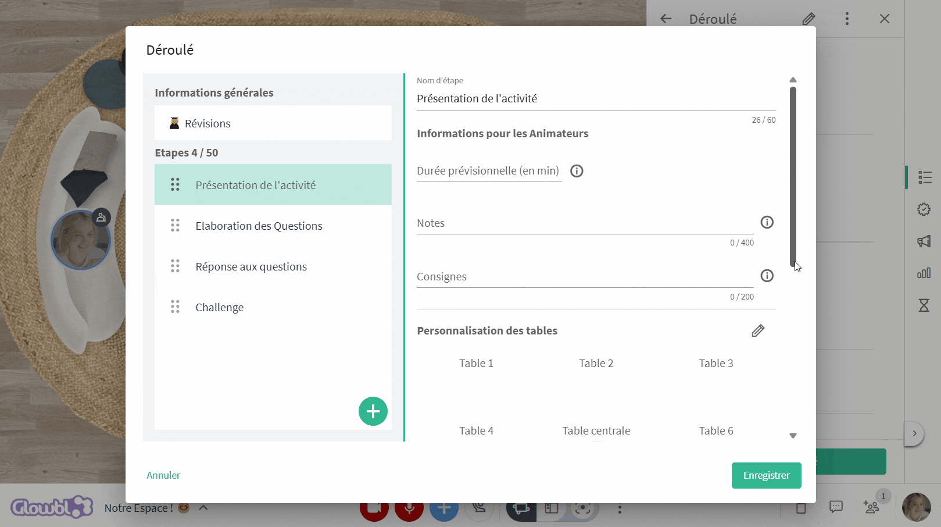Collapse the right panel with chevron arrow
Image resolution: width=941 pixels, height=527 pixels.
tap(914, 433)
